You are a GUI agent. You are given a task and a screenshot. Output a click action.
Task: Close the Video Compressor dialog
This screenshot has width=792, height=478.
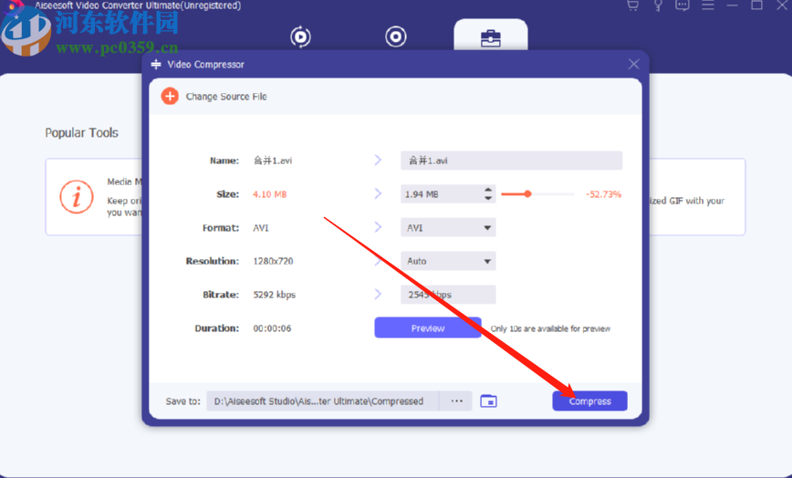point(633,64)
